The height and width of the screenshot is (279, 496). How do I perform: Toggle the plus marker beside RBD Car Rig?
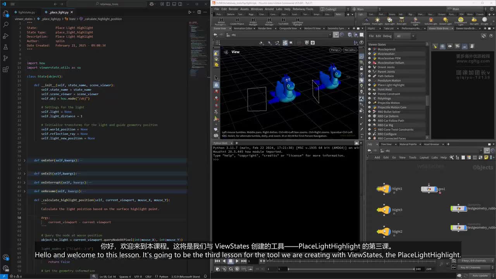(369, 125)
